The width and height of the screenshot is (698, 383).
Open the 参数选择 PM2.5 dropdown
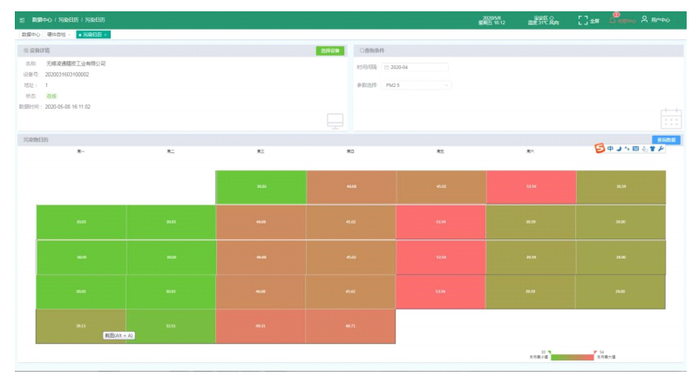[x=417, y=84]
